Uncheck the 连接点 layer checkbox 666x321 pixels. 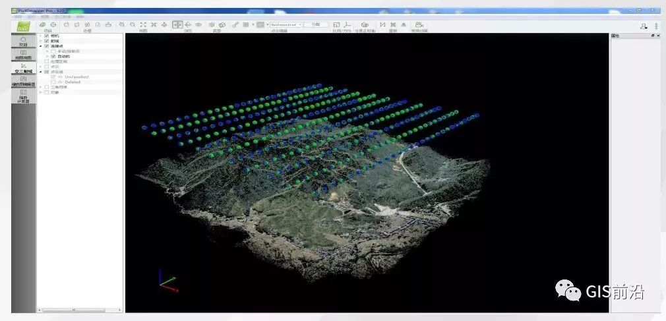[47, 46]
